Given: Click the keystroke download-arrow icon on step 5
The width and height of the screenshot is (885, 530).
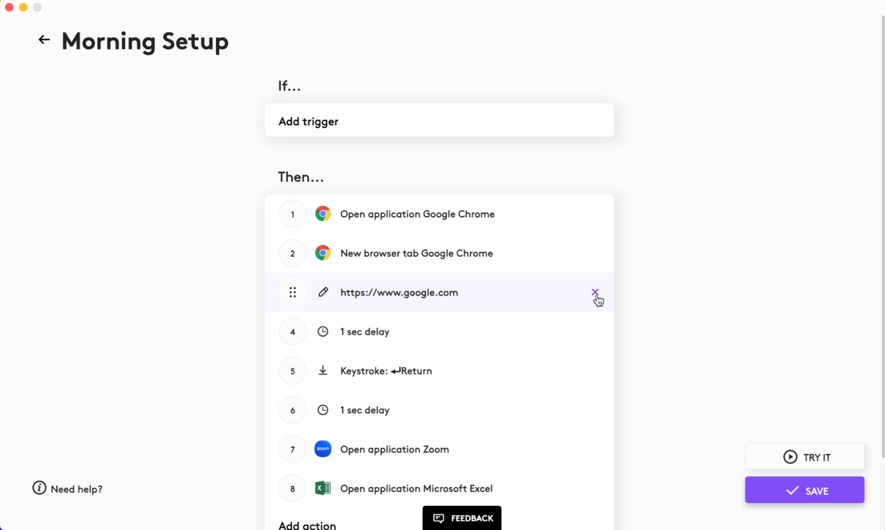Looking at the screenshot, I should click(x=323, y=371).
